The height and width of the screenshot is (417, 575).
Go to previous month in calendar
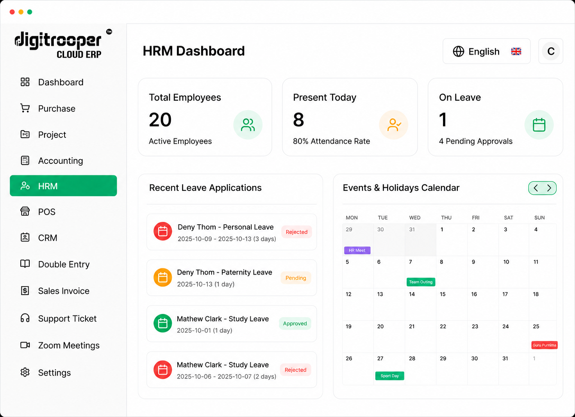536,188
